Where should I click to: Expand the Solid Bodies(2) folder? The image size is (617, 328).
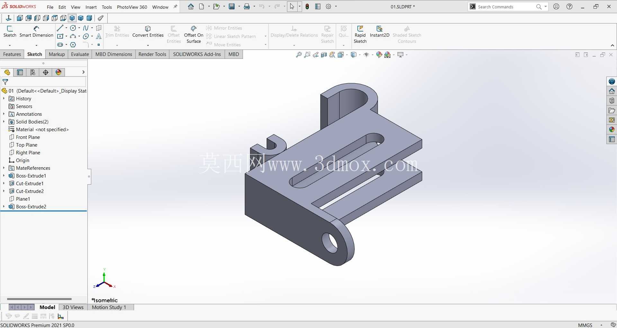click(x=4, y=122)
